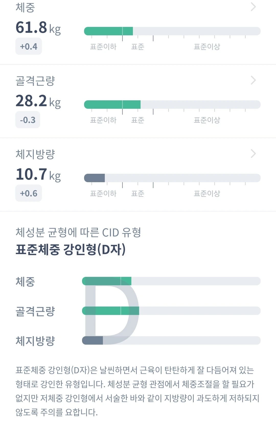Tap the +0.6 body fat change badge

(x=29, y=193)
